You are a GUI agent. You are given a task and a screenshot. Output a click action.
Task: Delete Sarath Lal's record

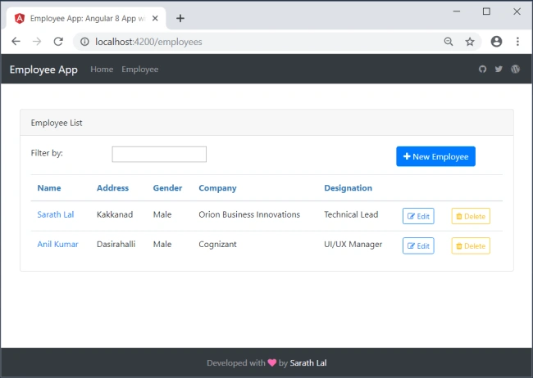471,216
